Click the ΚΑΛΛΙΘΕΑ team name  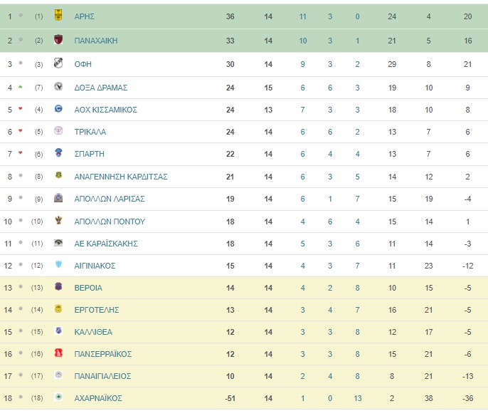[x=93, y=332]
